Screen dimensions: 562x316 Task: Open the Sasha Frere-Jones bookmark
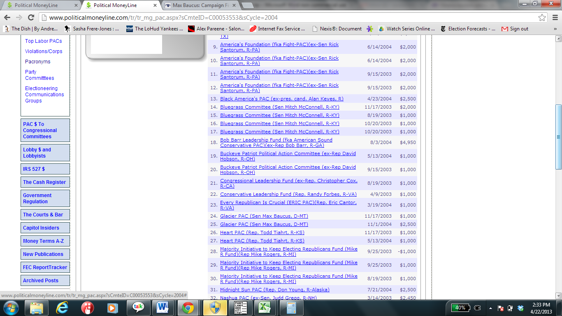point(92,29)
